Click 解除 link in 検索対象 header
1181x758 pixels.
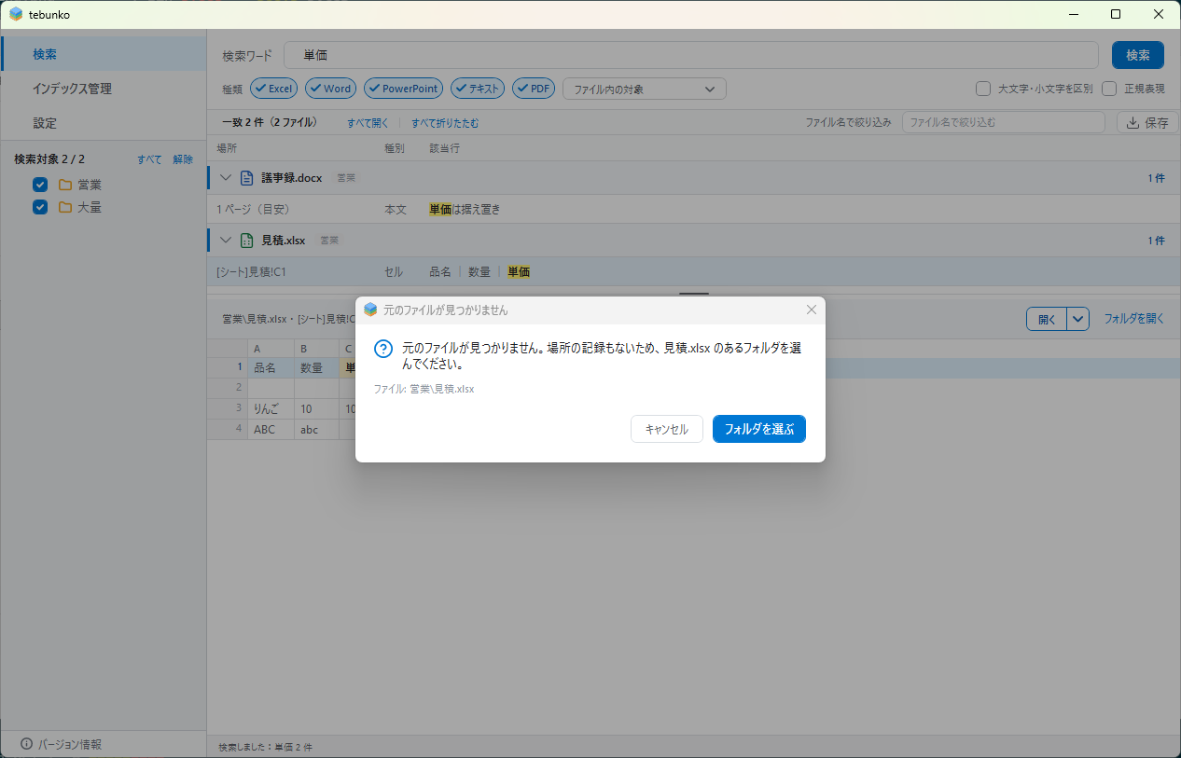coord(183,159)
